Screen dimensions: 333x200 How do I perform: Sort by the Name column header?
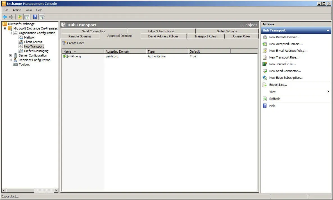coord(83,51)
